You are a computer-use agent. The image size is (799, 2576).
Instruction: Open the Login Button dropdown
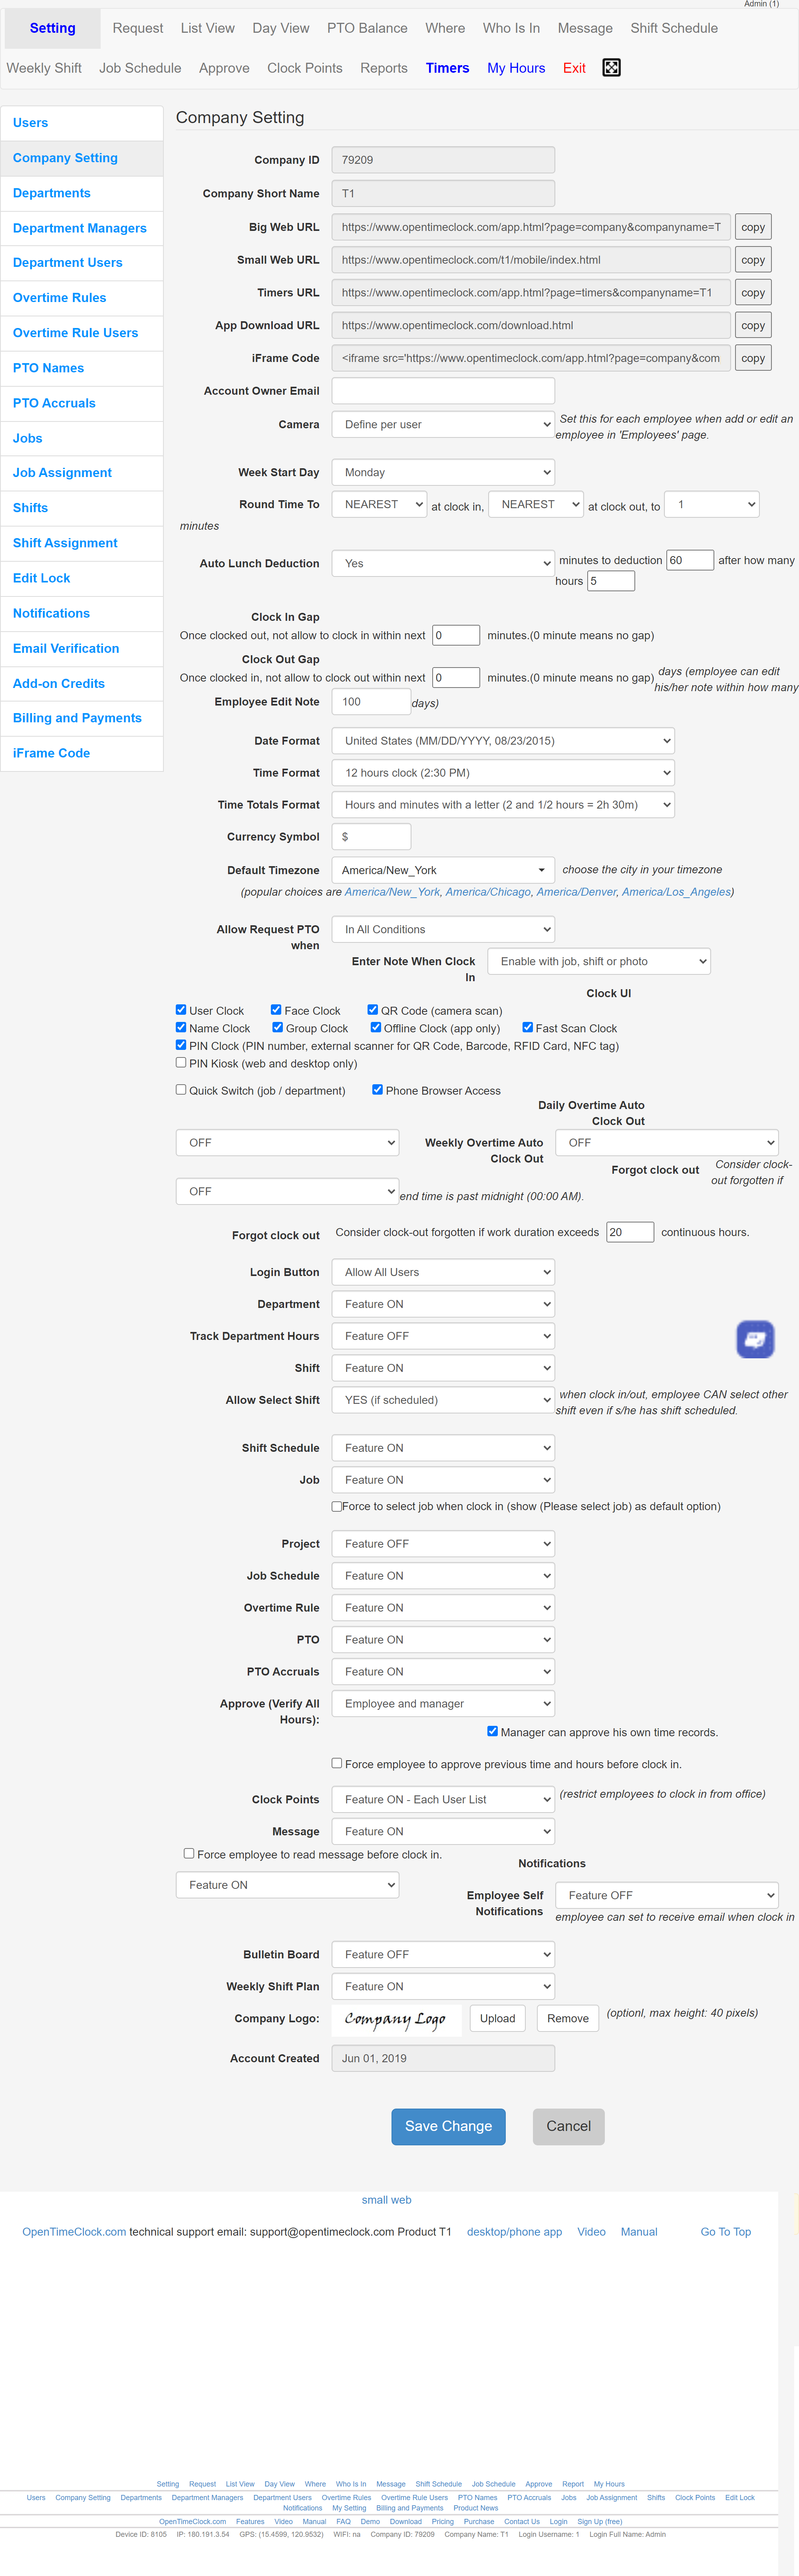443,1272
